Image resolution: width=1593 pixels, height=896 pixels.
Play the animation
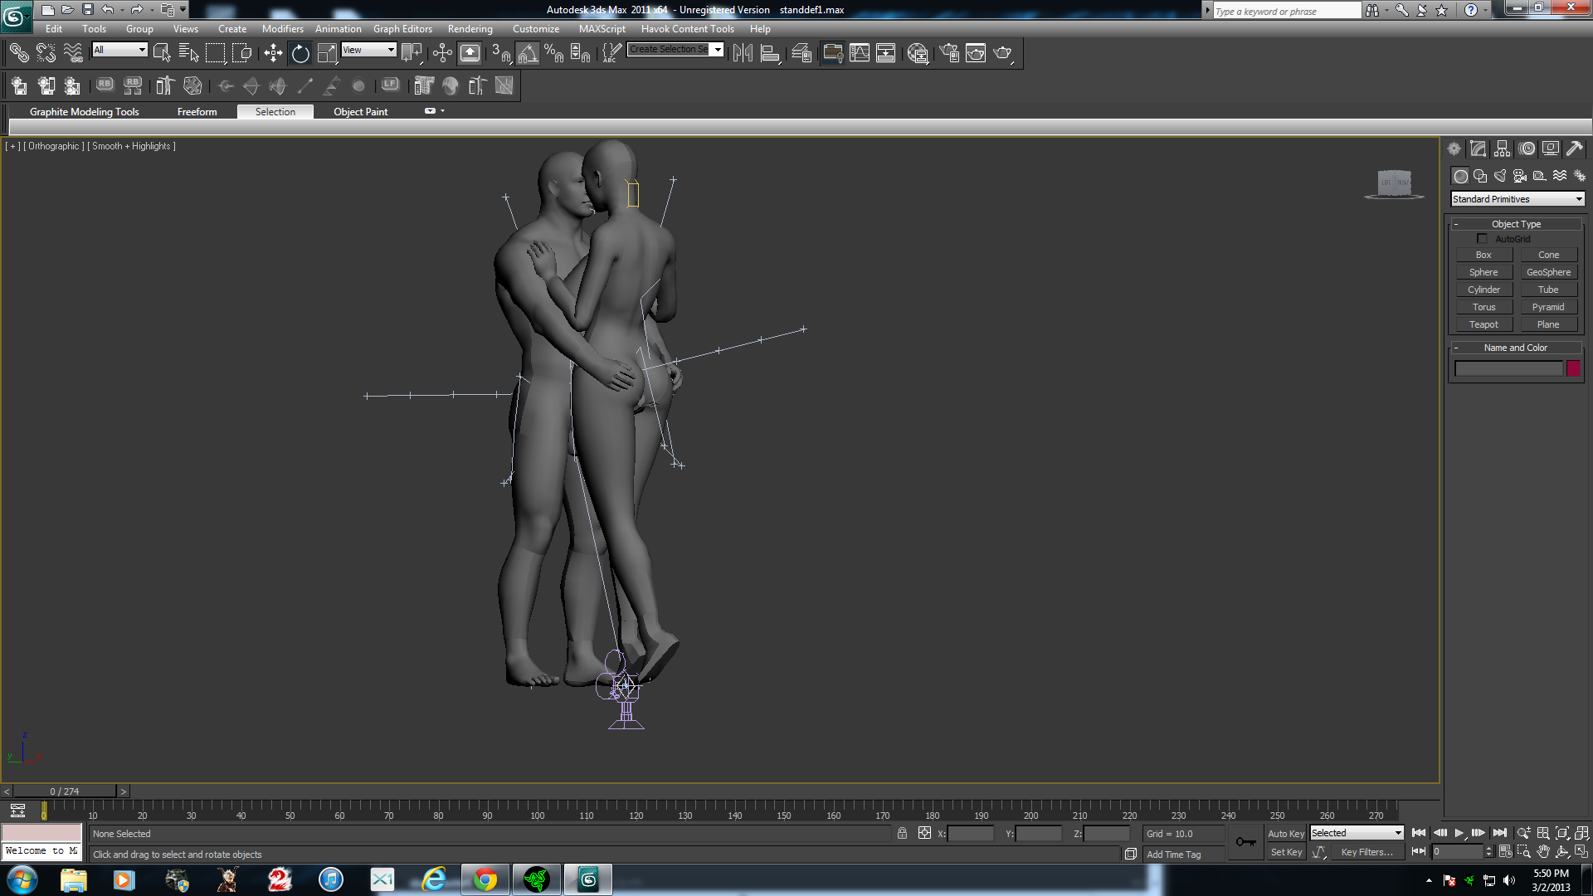[1459, 833]
